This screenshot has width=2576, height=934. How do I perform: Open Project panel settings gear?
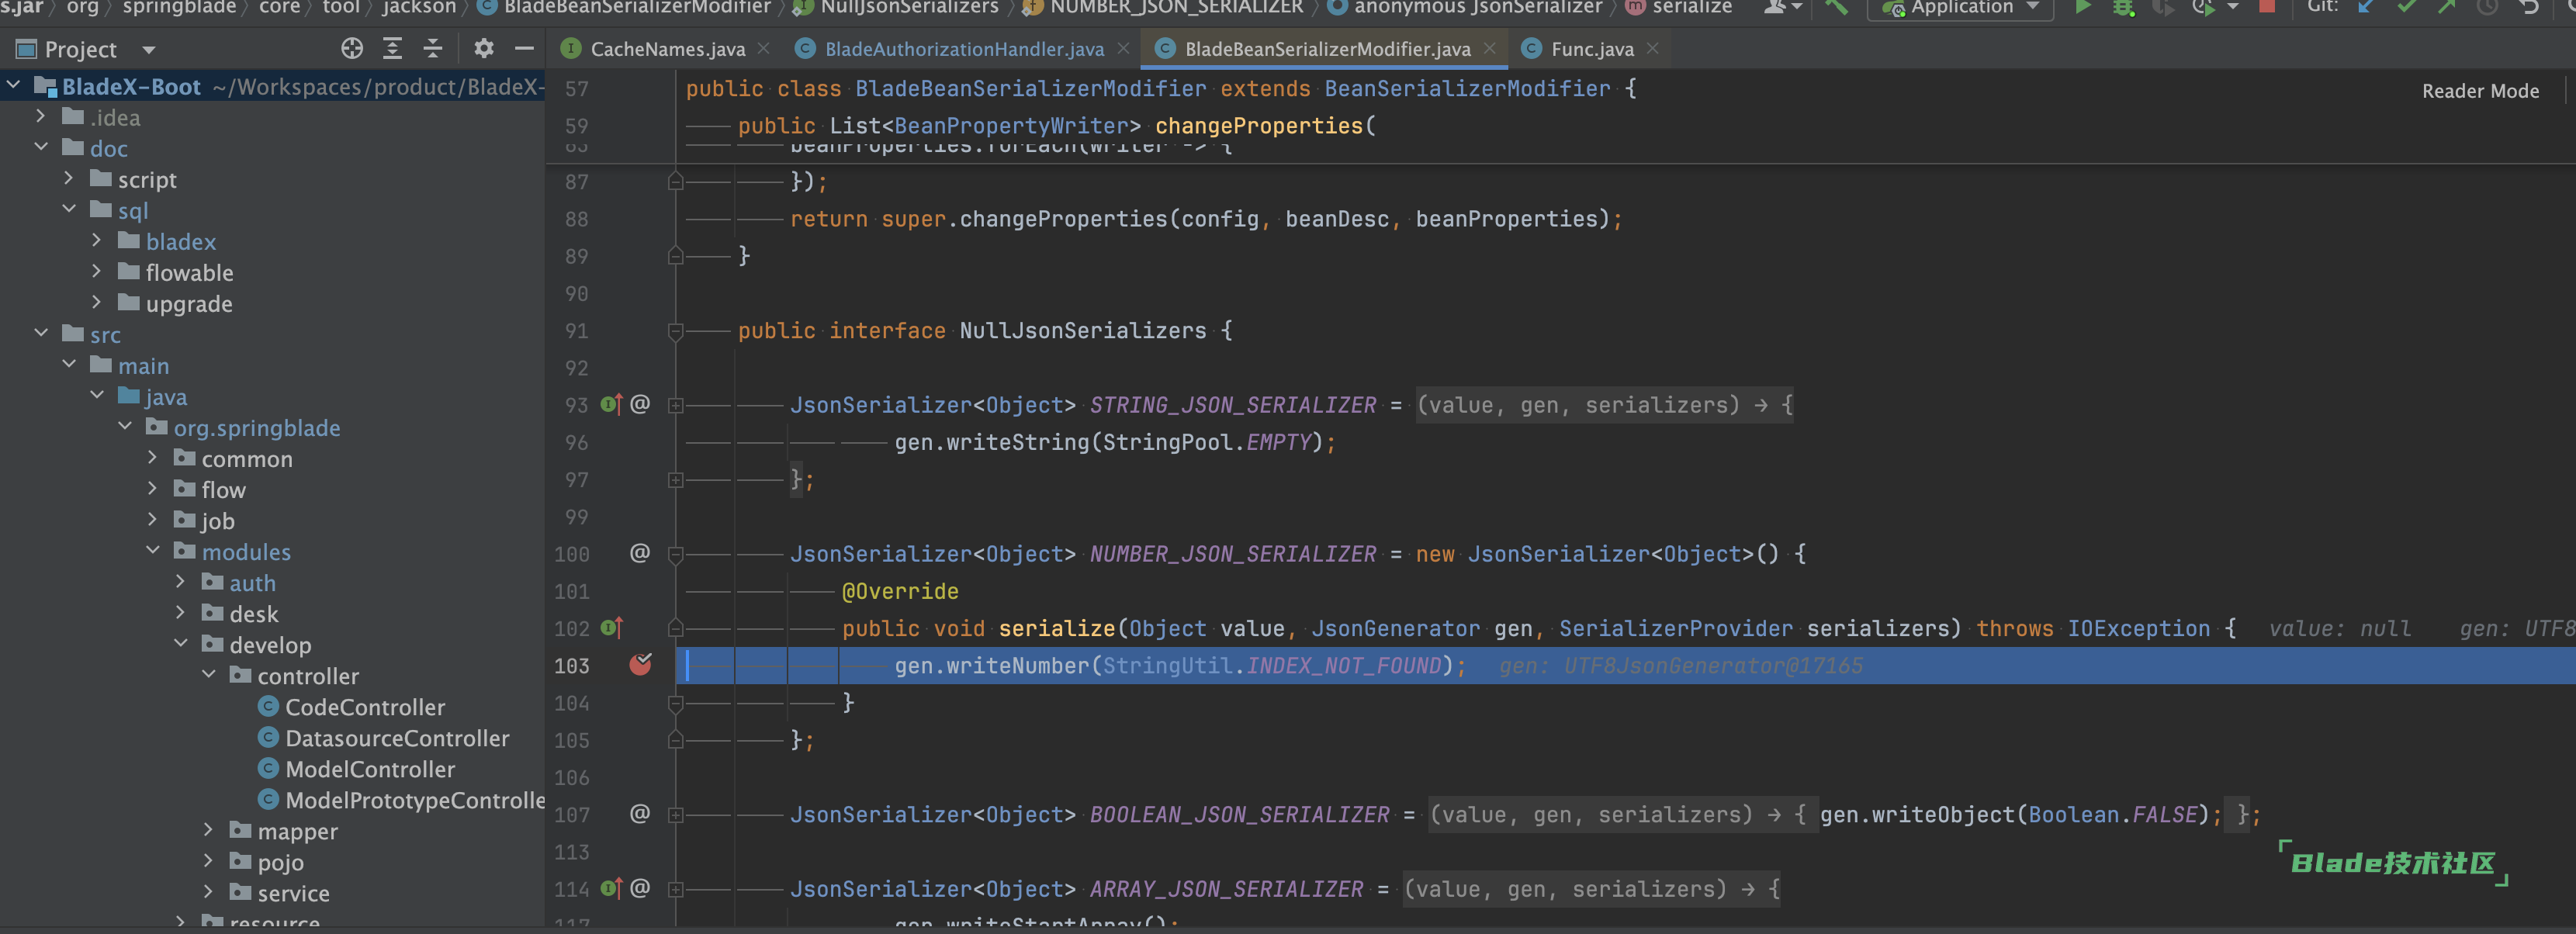coord(484,48)
